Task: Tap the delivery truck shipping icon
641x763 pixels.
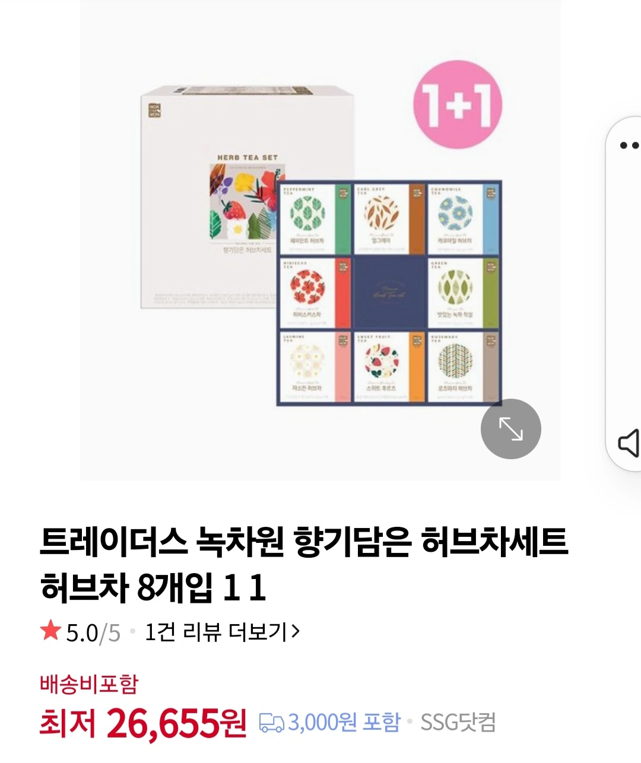Action: [272, 723]
